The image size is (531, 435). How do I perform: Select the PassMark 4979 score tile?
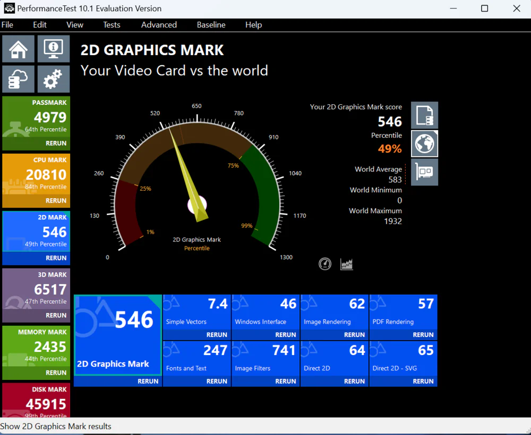36,117
